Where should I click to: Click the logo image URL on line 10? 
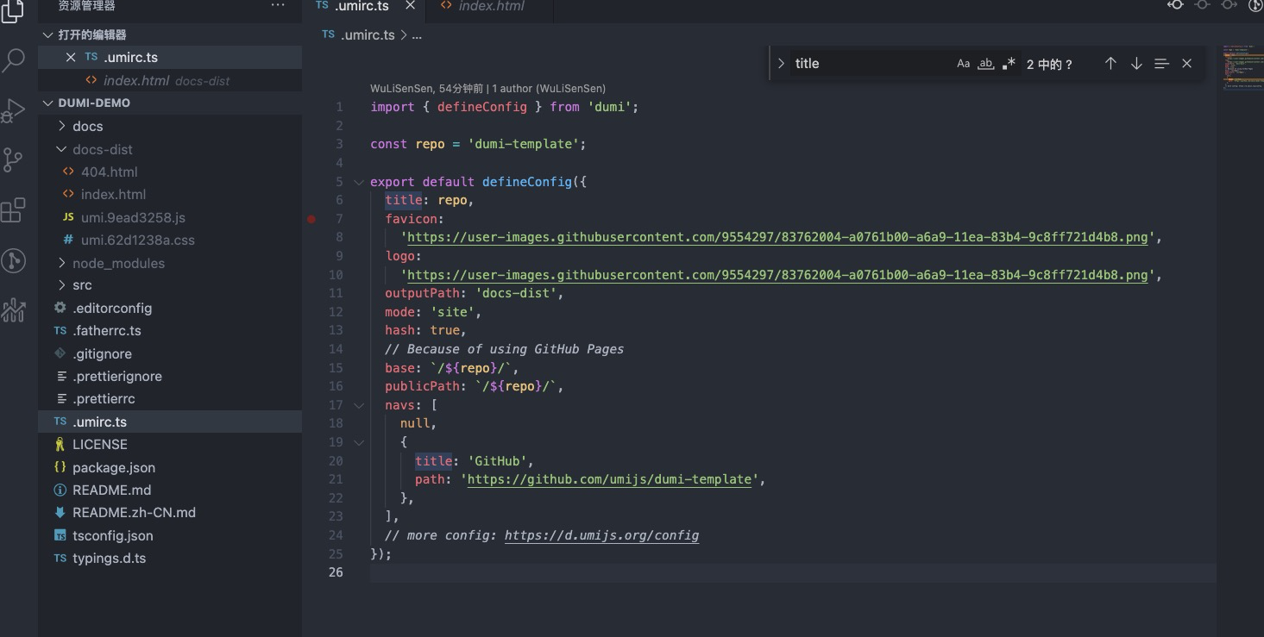[x=777, y=275]
